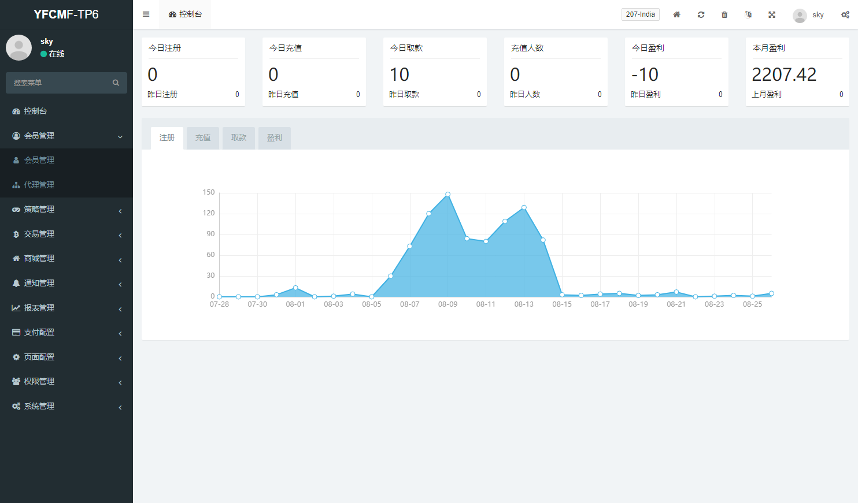Select the 取款 chart tab

click(239, 138)
